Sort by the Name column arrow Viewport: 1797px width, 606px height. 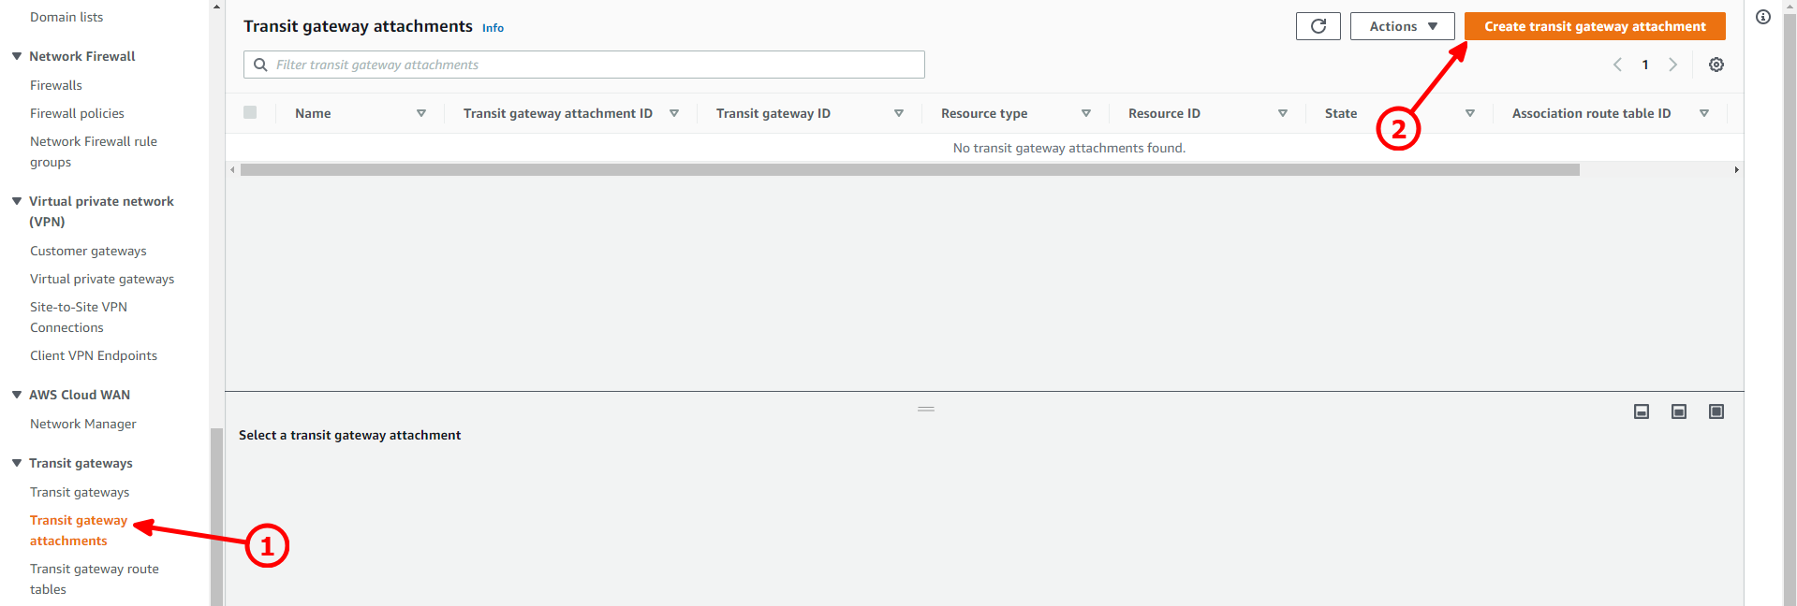point(421,113)
